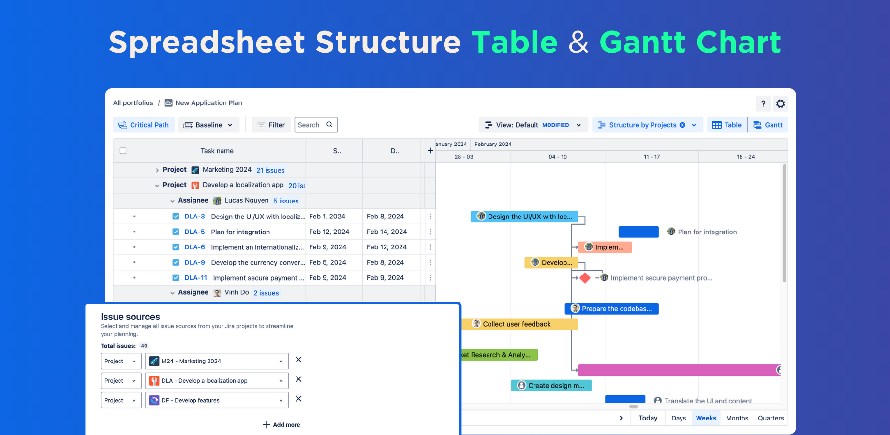Image resolution: width=890 pixels, height=435 pixels.
Task: Open row menu for DLA-11
Action: click(x=430, y=278)
